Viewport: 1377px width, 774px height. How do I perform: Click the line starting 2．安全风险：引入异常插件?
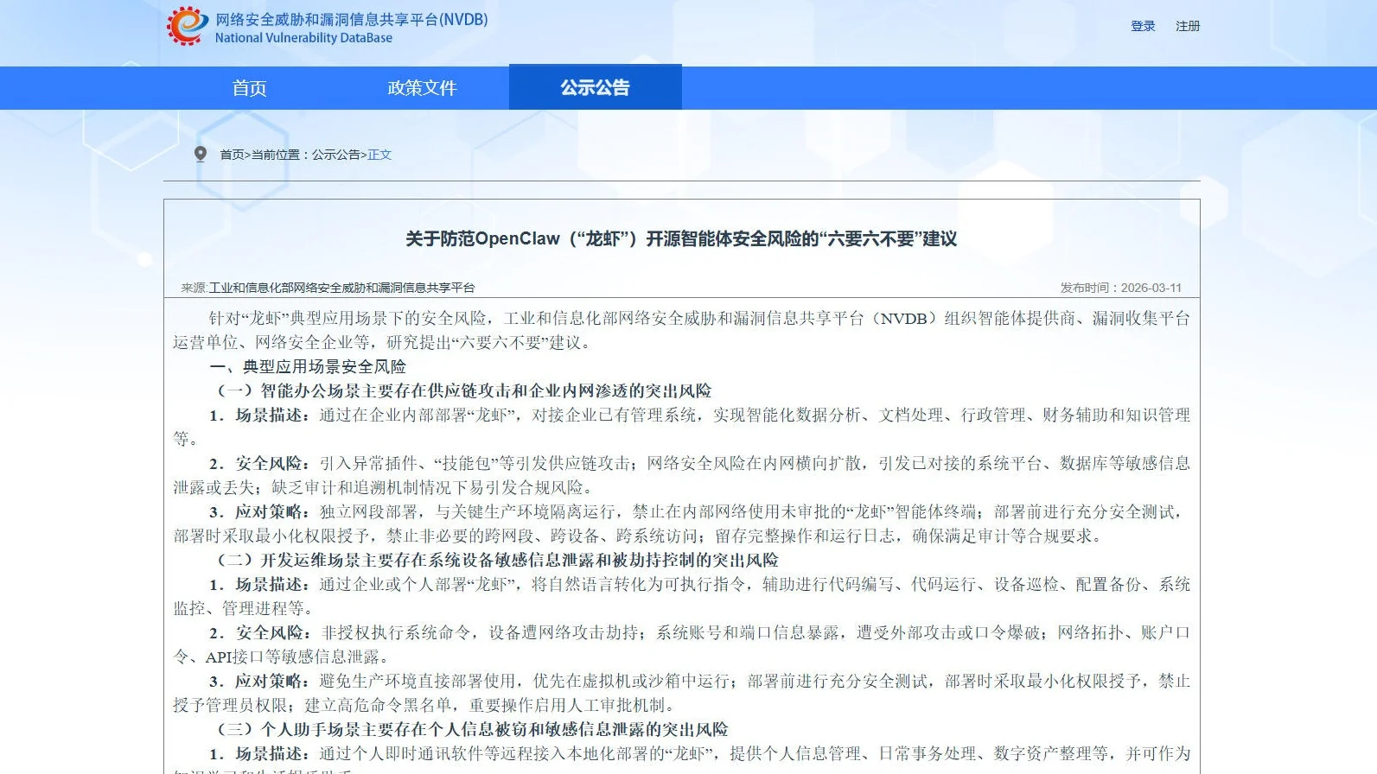[x=681, y=475]
